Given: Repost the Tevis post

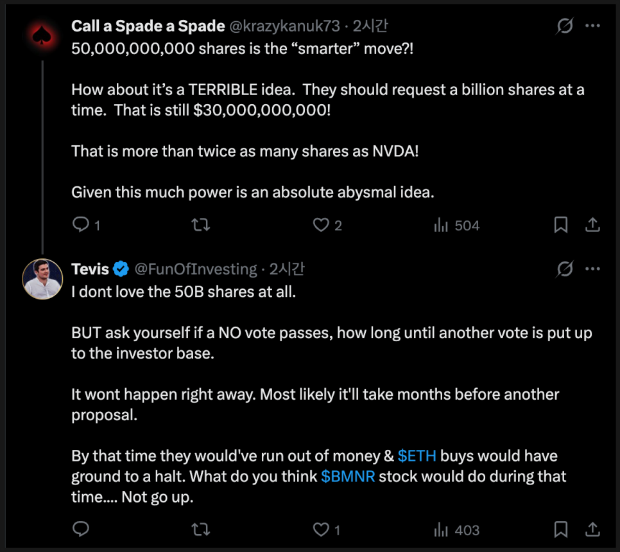Looking at the screenshot, I should (x=201, y=530).
